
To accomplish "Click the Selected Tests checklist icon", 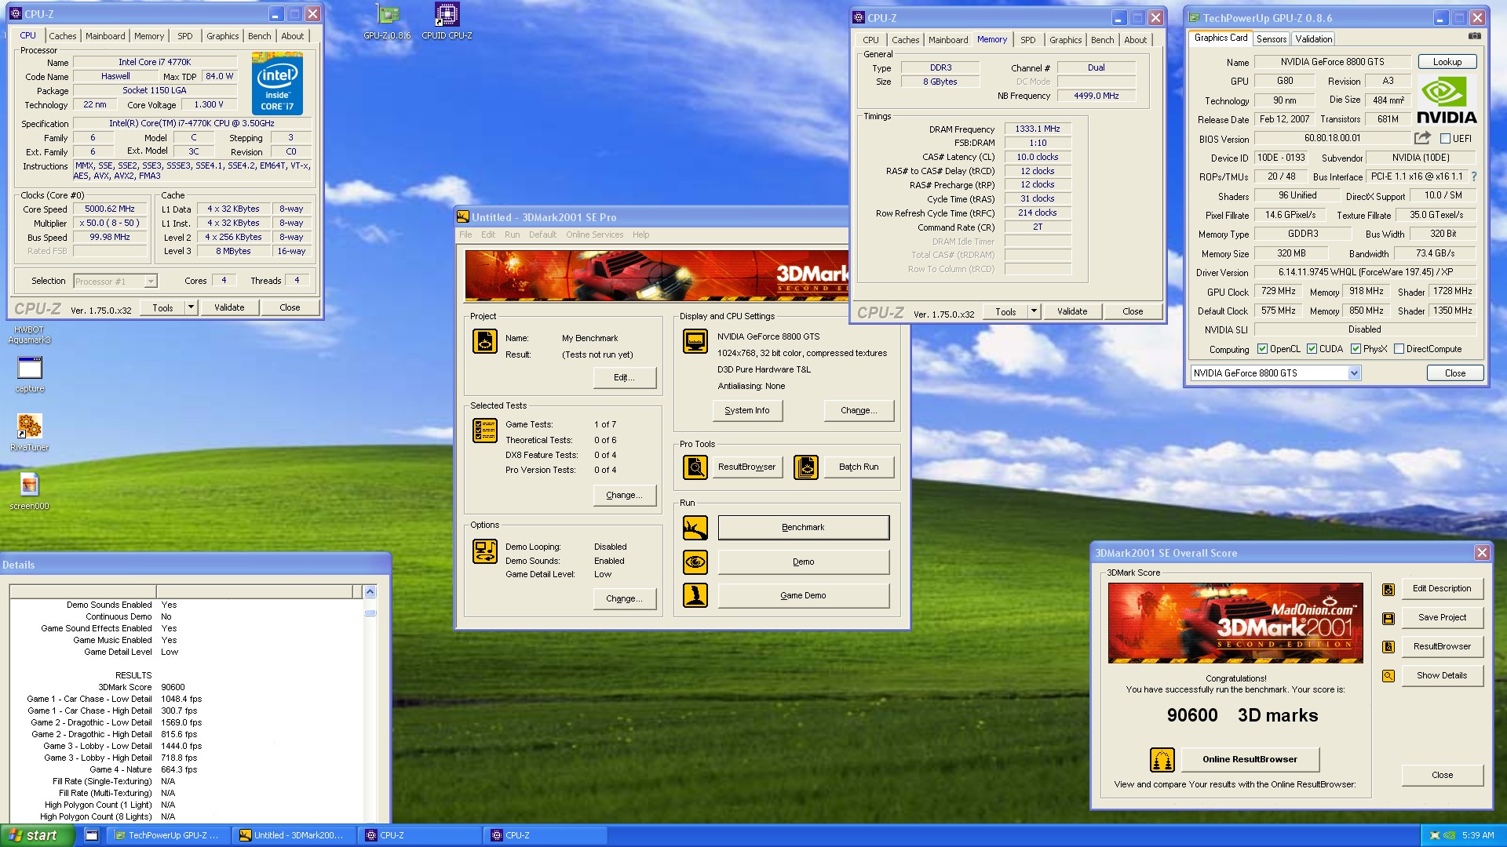I will 485,430.
